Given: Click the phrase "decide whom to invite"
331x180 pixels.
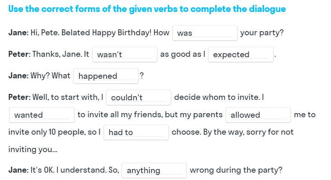Looking at the screenshot, I should 216,97.
